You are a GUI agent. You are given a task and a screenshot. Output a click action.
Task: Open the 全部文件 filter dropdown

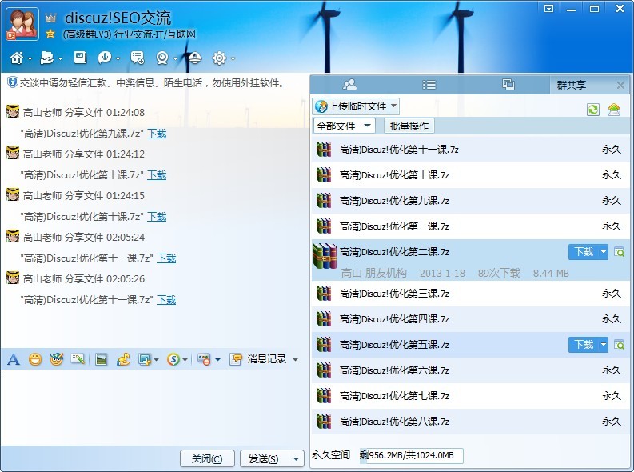pyautogui.click(x=345, y=126)
